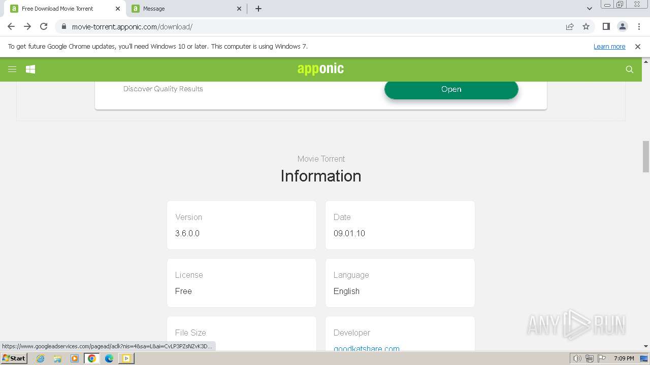Share this page via the share icon
This screenshot has height=365, width=650.
[x=570, y=26]
